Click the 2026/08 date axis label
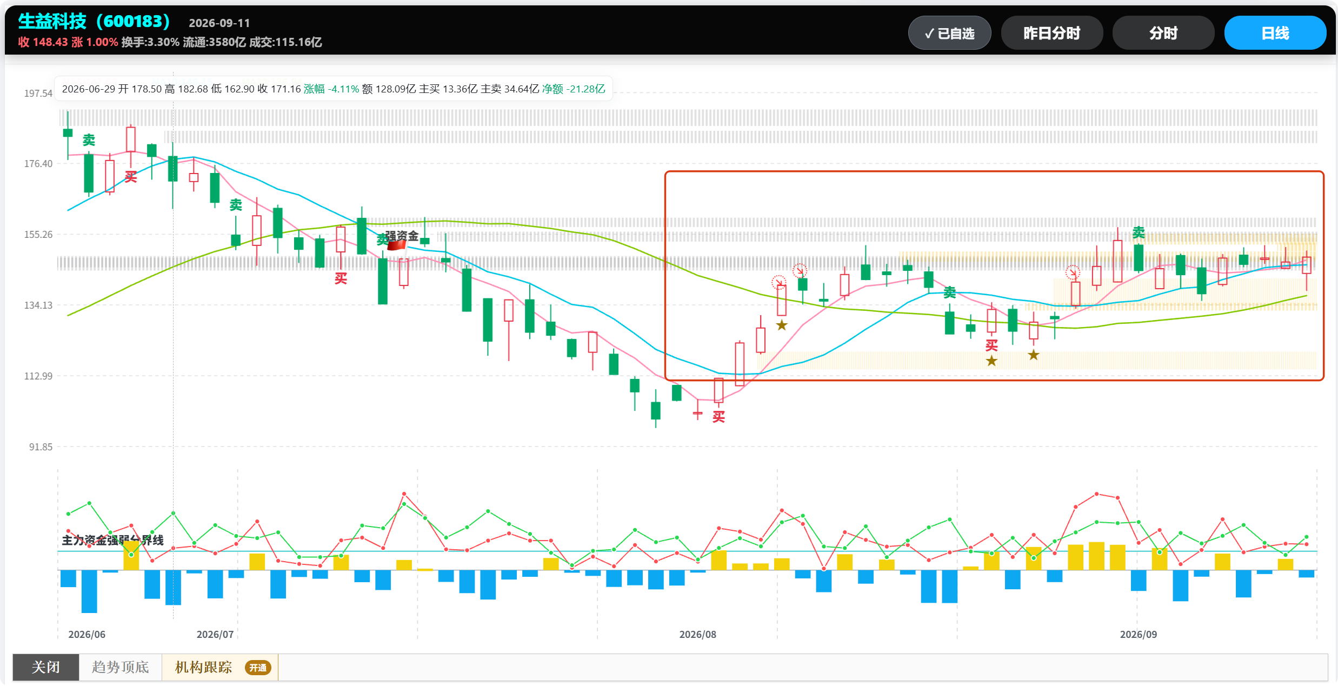1338x686 pixels. tap(698, 635)
